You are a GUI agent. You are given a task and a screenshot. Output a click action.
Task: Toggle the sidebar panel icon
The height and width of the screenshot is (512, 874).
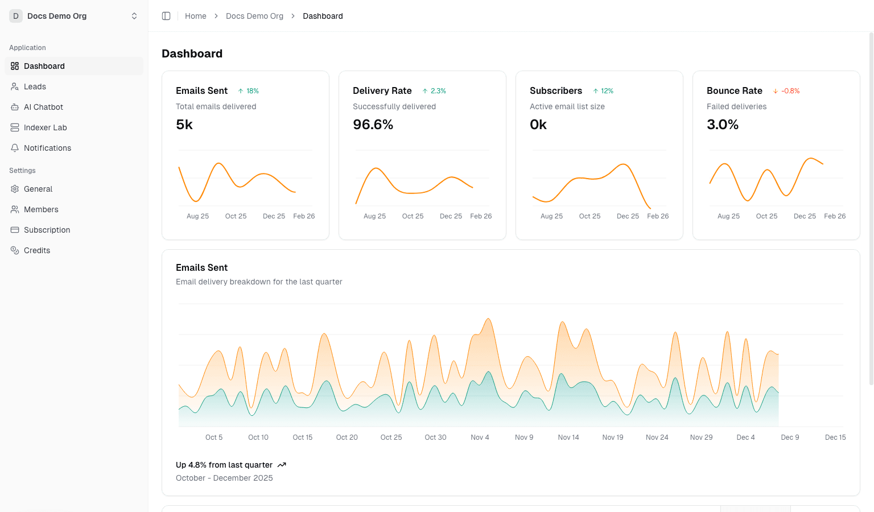(x=166, y=16)
